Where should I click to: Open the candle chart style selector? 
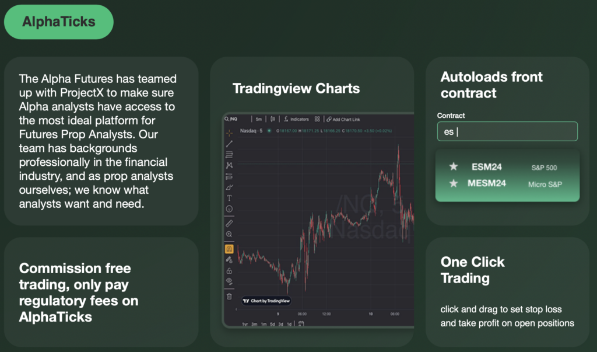(x=273, y=119)
